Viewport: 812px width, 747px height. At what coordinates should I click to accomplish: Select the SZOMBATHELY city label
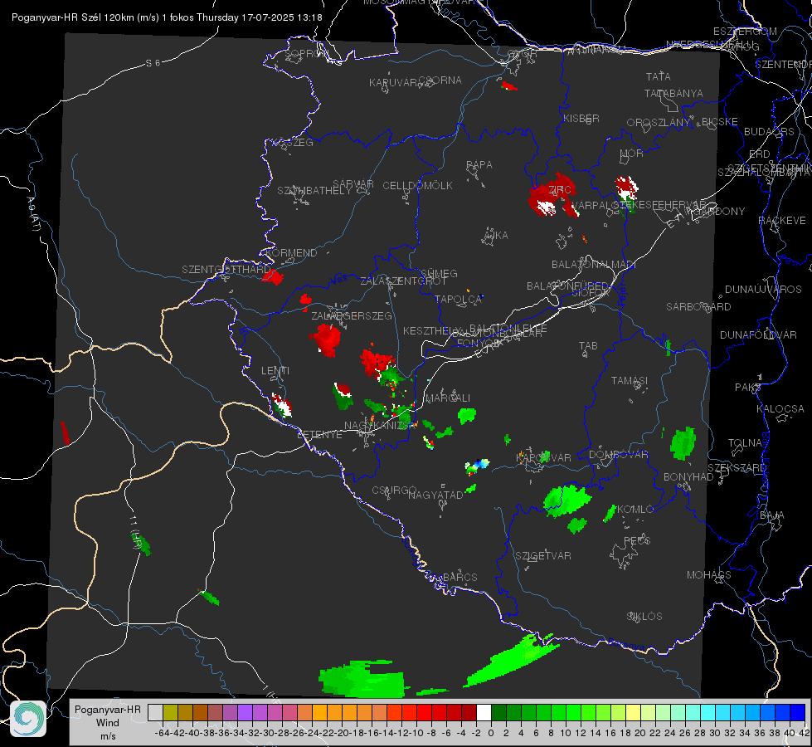coord(314,191)
